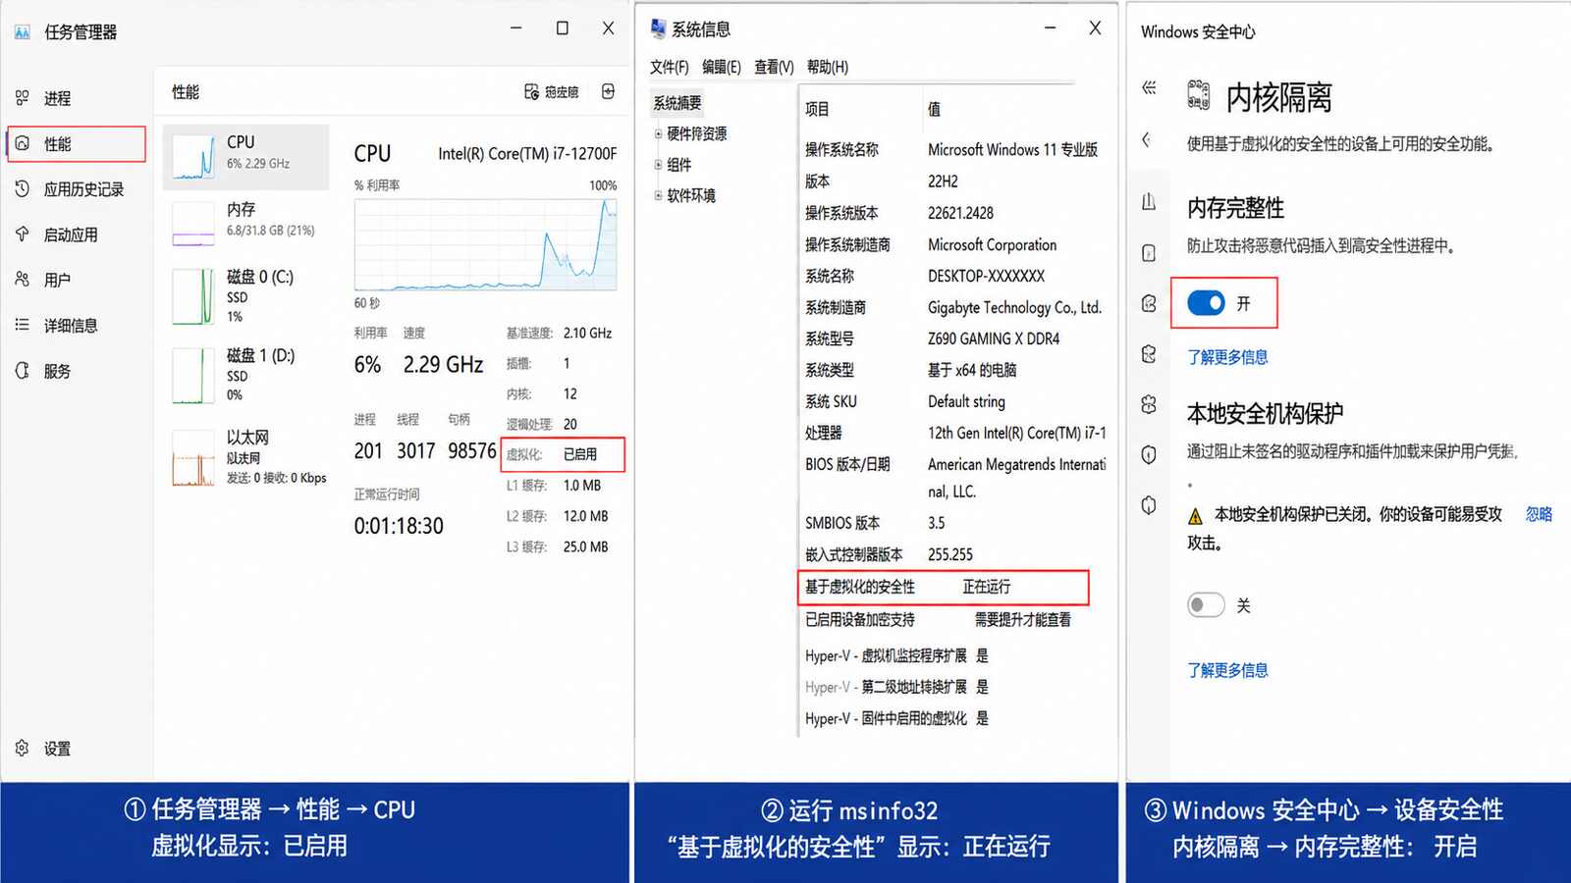Expand 组件 tree node
1571x883 pixels.
point(658,165)
